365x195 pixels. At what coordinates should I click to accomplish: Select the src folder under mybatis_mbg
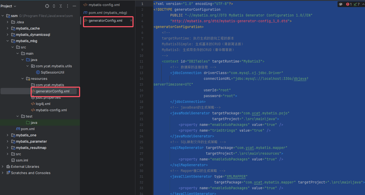coord(23,47)
